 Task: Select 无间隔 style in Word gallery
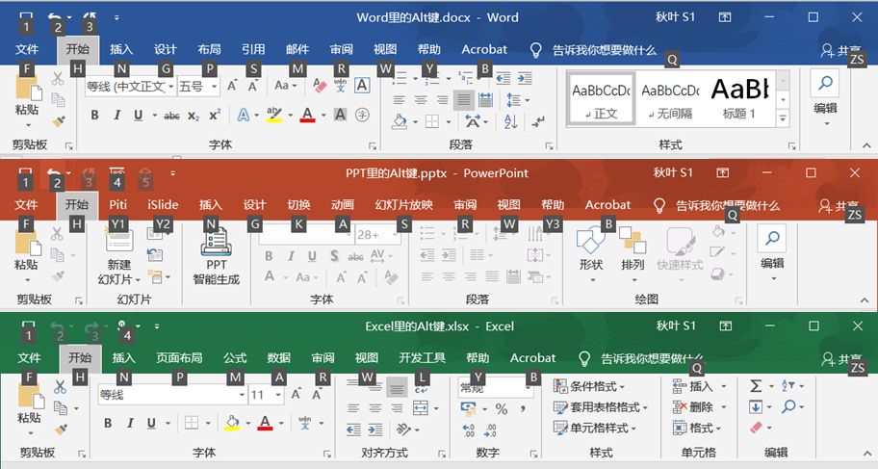[670, 98]
